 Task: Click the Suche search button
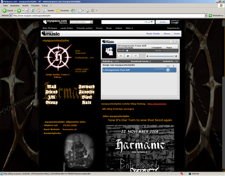[x=162, y=22]
